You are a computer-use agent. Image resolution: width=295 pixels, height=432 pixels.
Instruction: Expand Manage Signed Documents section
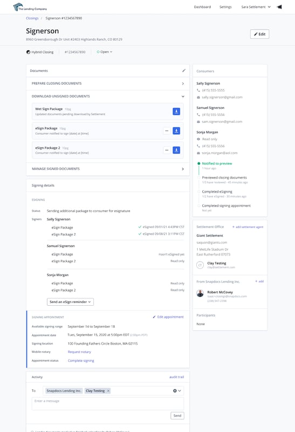pos(108,169)
